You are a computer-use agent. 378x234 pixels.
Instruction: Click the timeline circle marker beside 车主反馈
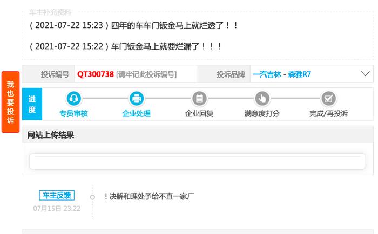(92, 197)
